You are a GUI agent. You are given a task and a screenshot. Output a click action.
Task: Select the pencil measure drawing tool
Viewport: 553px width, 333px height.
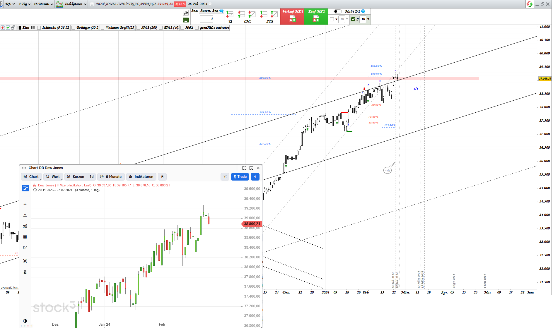(x=25, y=248)
